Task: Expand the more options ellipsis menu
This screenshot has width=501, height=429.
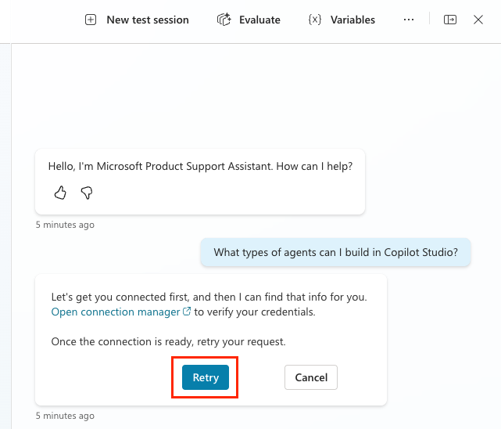Action: tap(409, 20)
